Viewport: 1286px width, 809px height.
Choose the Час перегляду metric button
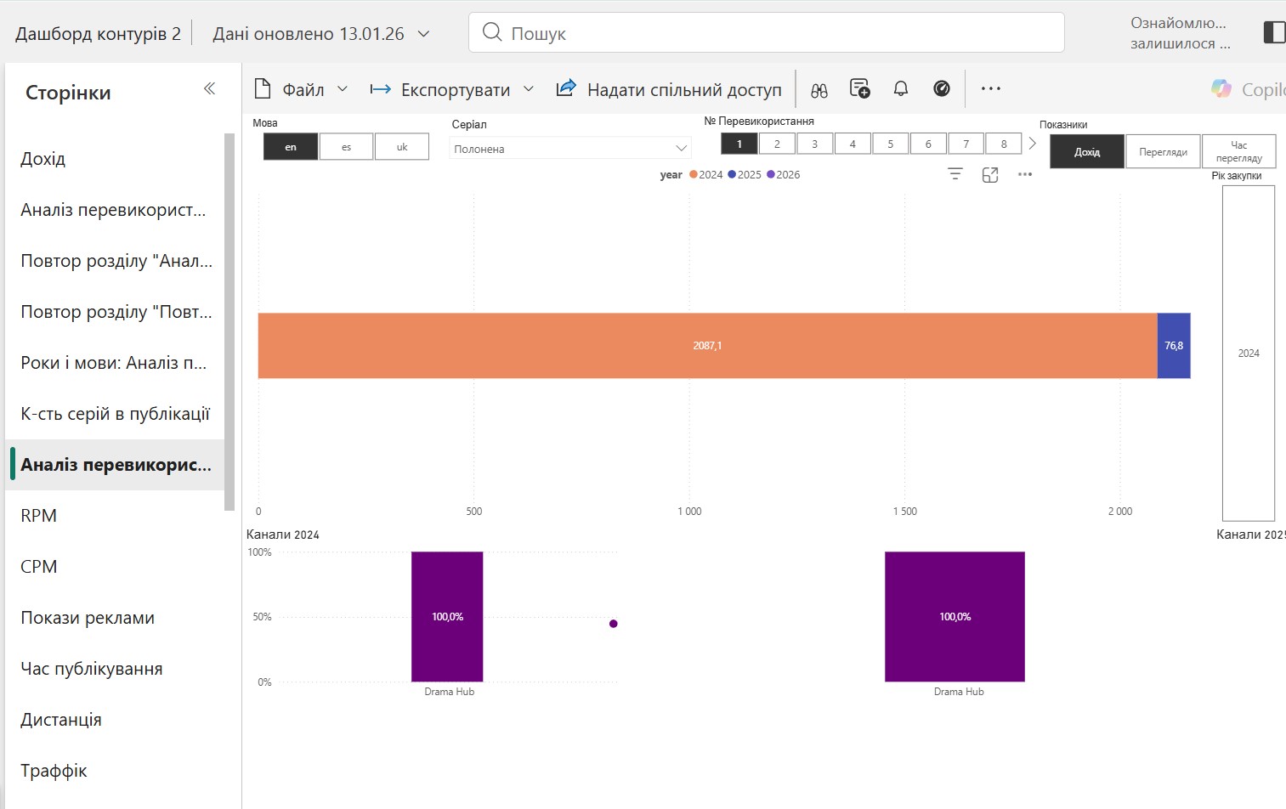point(1239,151)
